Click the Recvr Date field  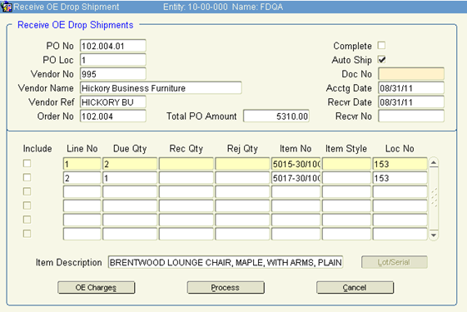coord(411,102)
